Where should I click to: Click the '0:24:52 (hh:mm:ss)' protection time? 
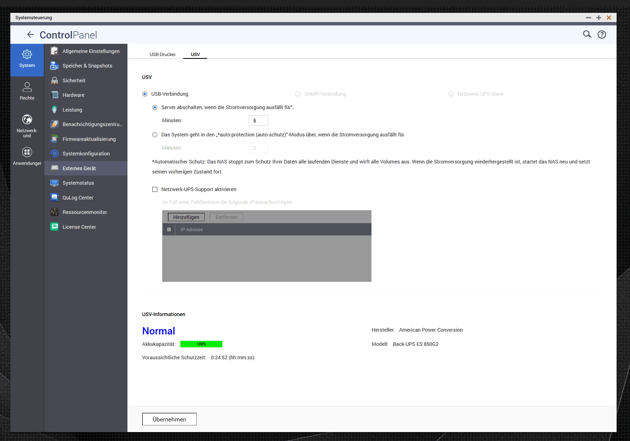(x=233, y=358)
